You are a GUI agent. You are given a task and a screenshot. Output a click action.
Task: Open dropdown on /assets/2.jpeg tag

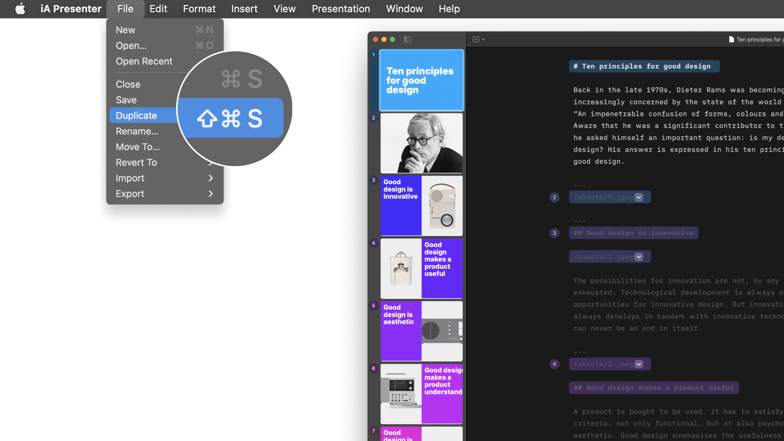(x=639, y=364)
